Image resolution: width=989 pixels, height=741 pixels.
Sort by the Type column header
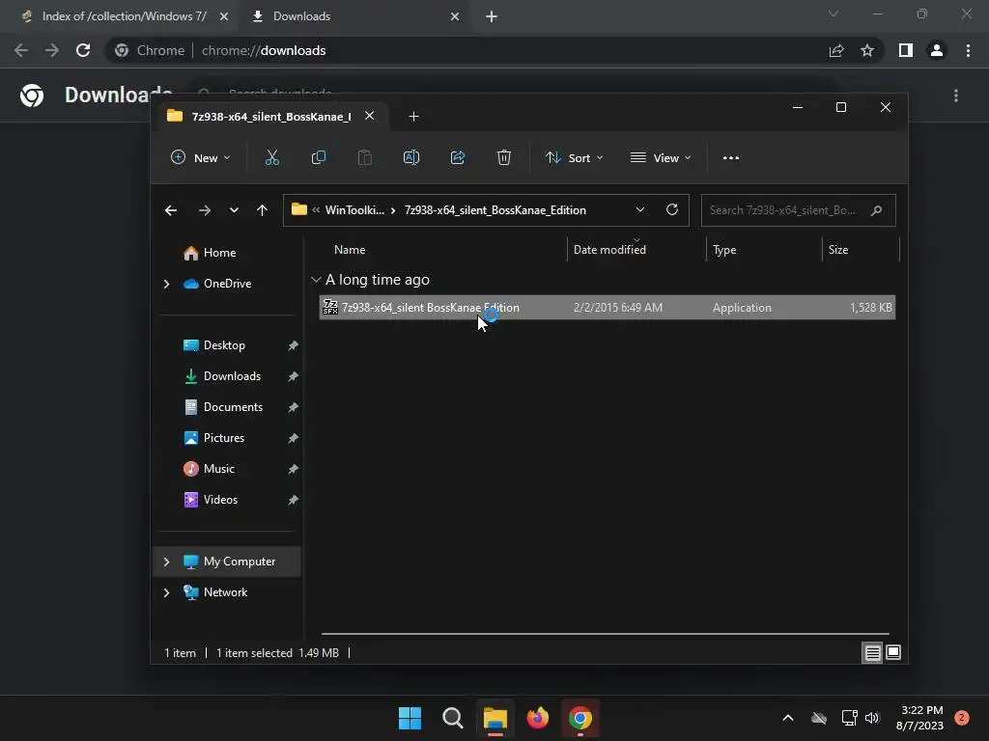click(724, 250)
